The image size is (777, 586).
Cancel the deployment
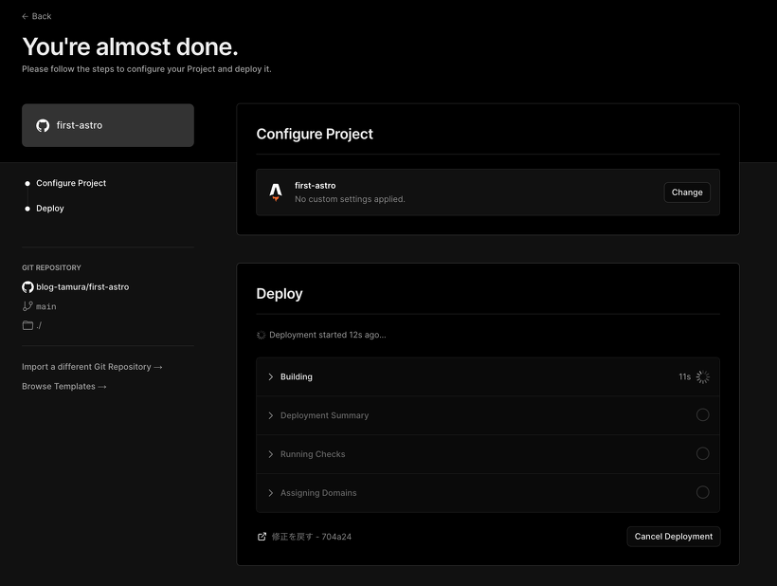pyautogui.click(x=674, y=537)
